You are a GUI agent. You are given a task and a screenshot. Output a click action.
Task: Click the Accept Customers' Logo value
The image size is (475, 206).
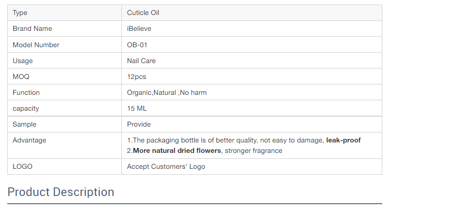coord(166,167)
